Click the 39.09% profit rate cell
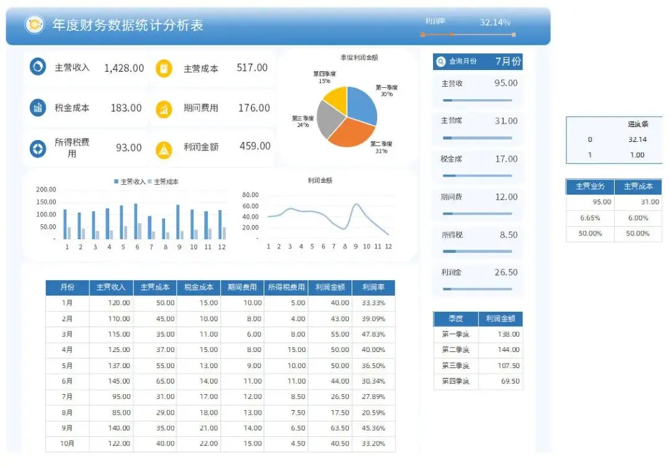This screenshot has width=670, height=466. [x=373, y=319]
